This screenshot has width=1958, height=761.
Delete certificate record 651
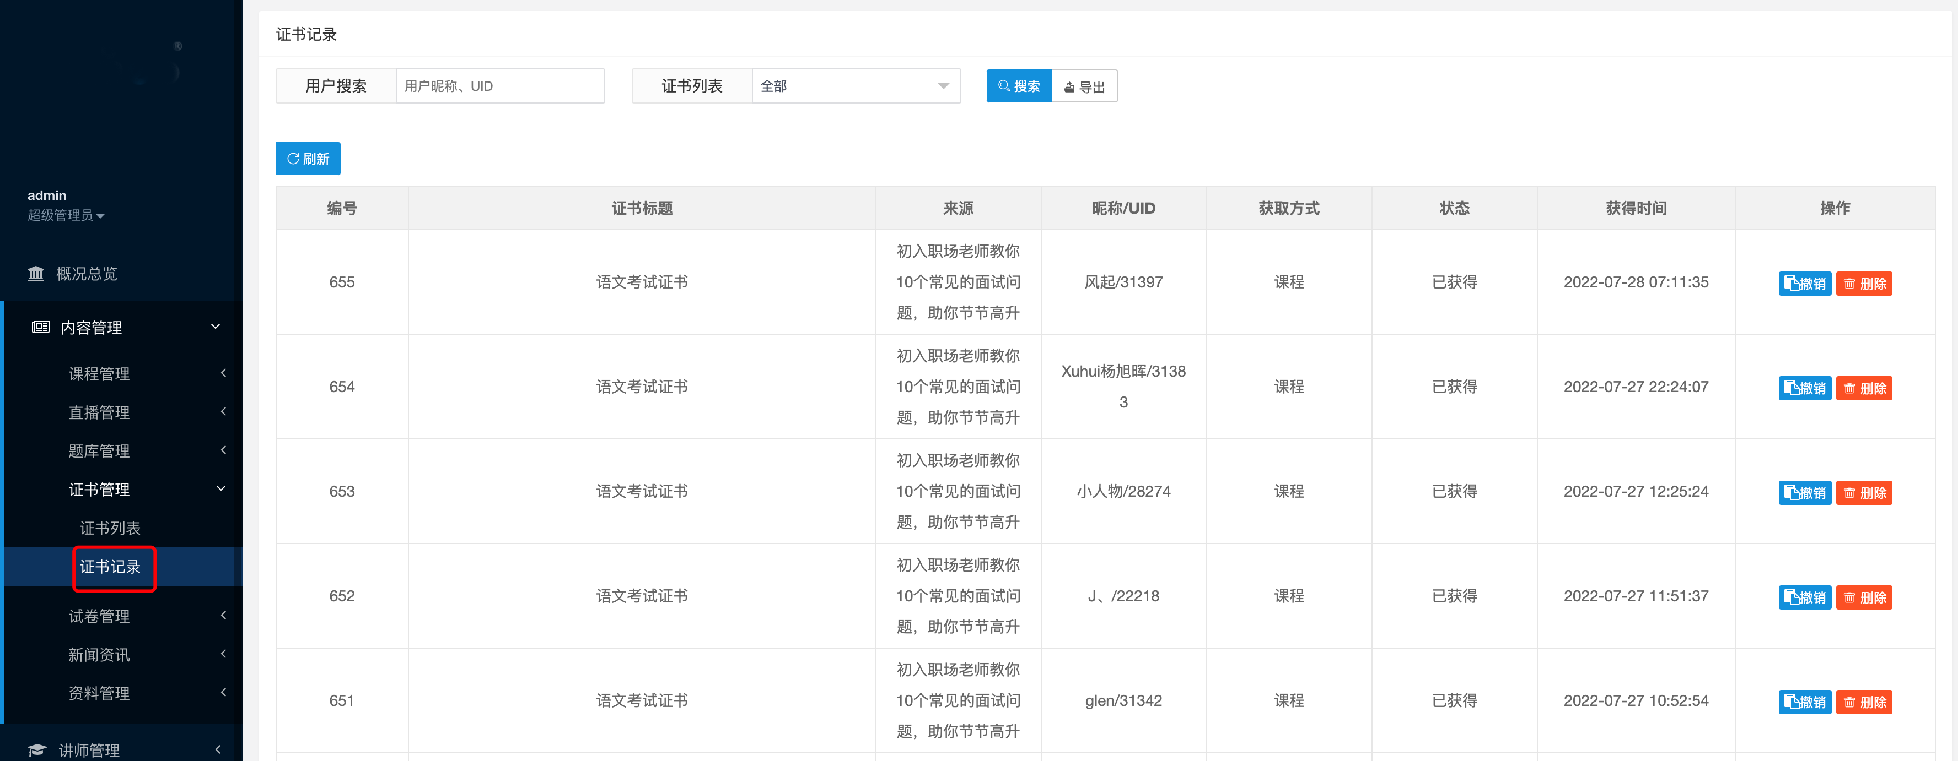(x=1864, y=702)
